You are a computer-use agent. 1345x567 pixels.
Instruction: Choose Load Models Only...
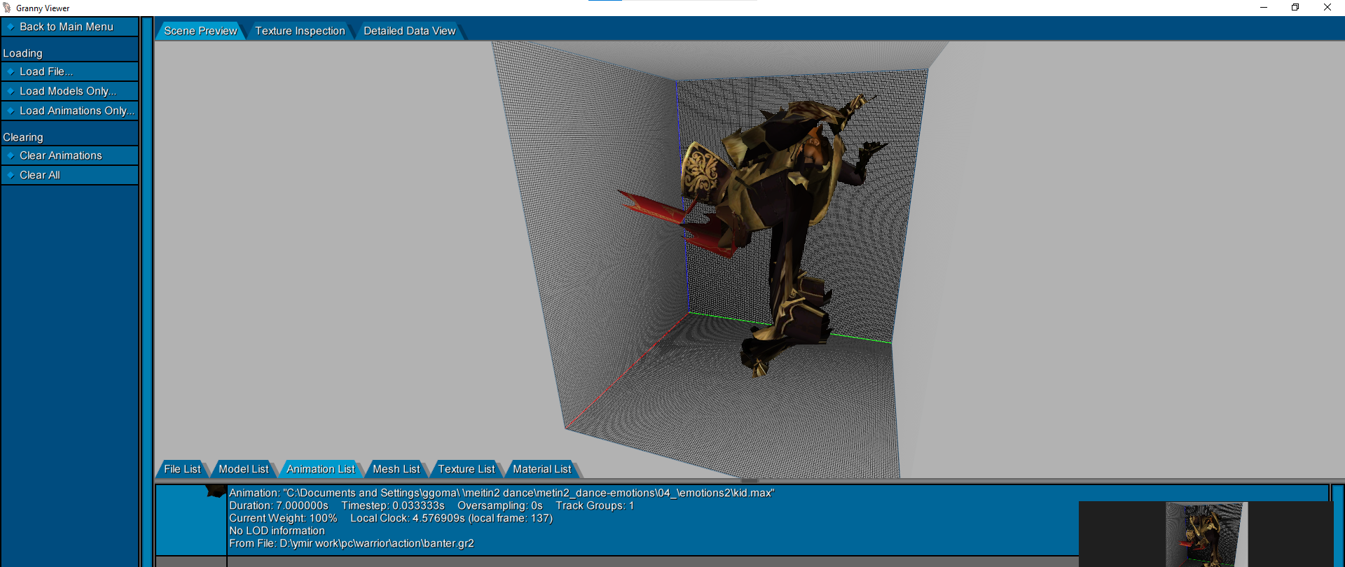coord(70,91)
